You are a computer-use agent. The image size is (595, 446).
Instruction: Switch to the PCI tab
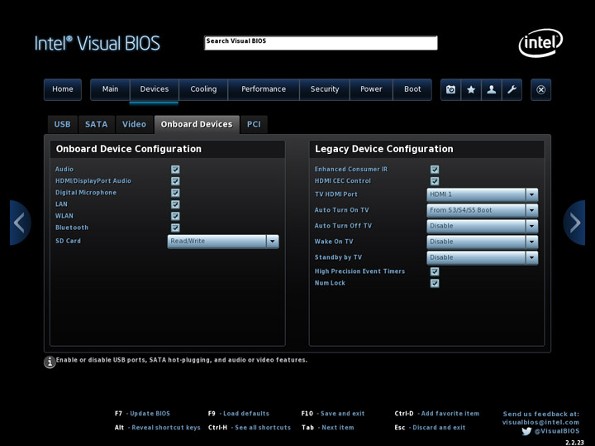point(254,125)
